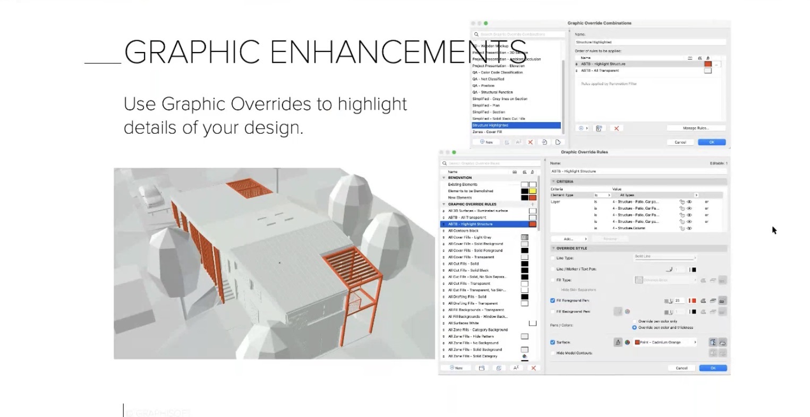Click the edit rule icon beside the add rule button

(x=599, y=128)
